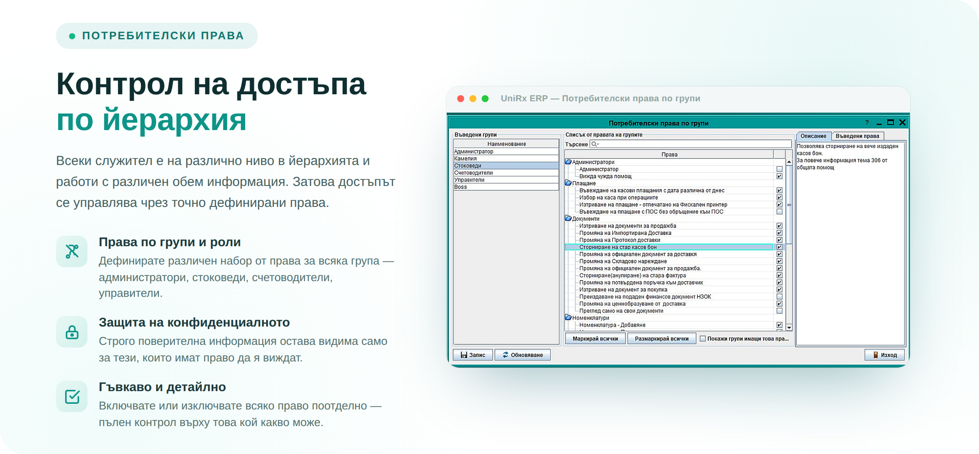Toggle checkbox for Изтриване на документи за продажба
Screen dimensions: 979x454
779,226
